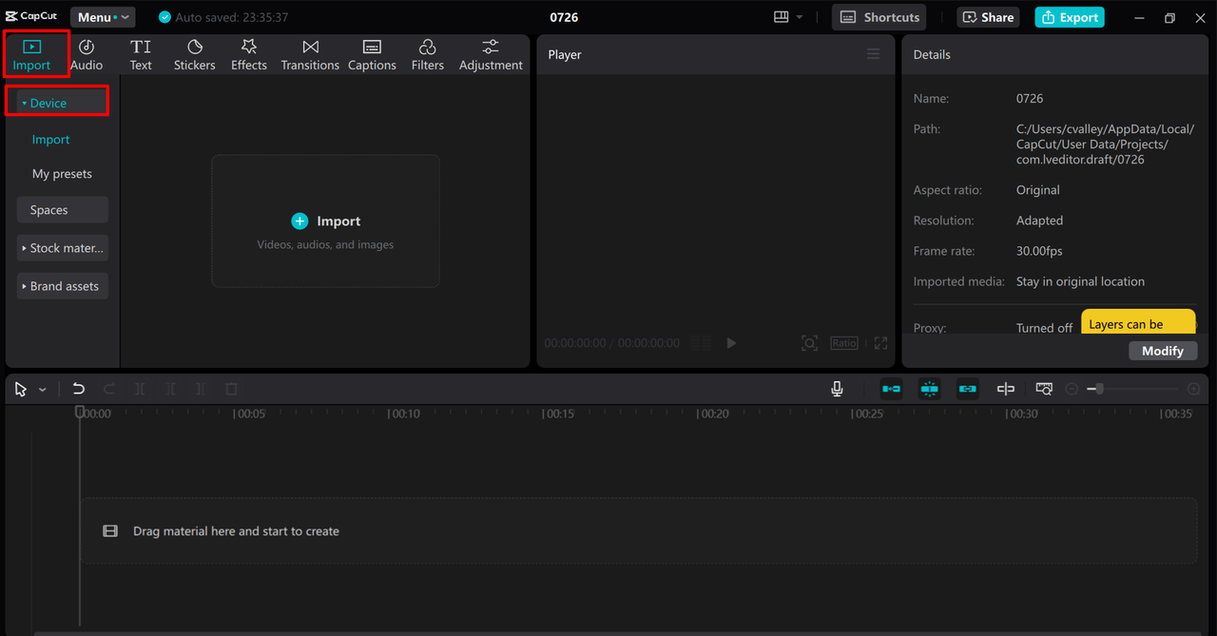Click the 30.00fps frame rate value
Viewport: 1217px width, 636px height.
[1039, 251]
